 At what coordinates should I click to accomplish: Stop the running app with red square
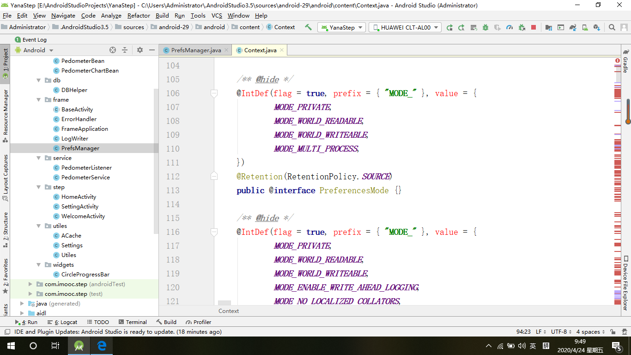pos(534,27)
